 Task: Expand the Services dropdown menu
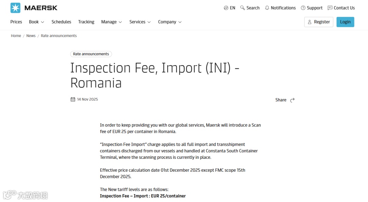[140, 22]
